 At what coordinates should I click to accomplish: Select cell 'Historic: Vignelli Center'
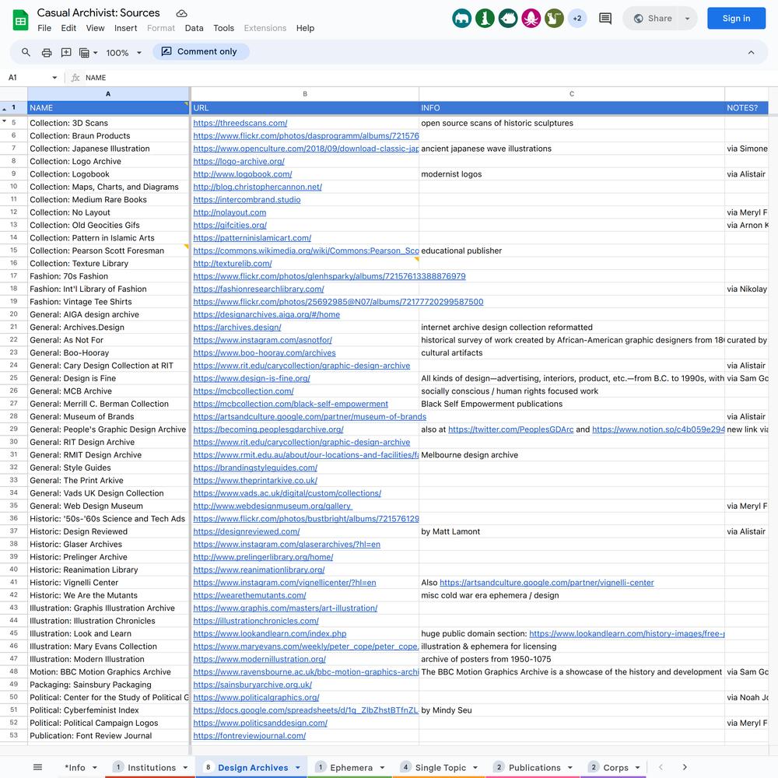(108, 583)
